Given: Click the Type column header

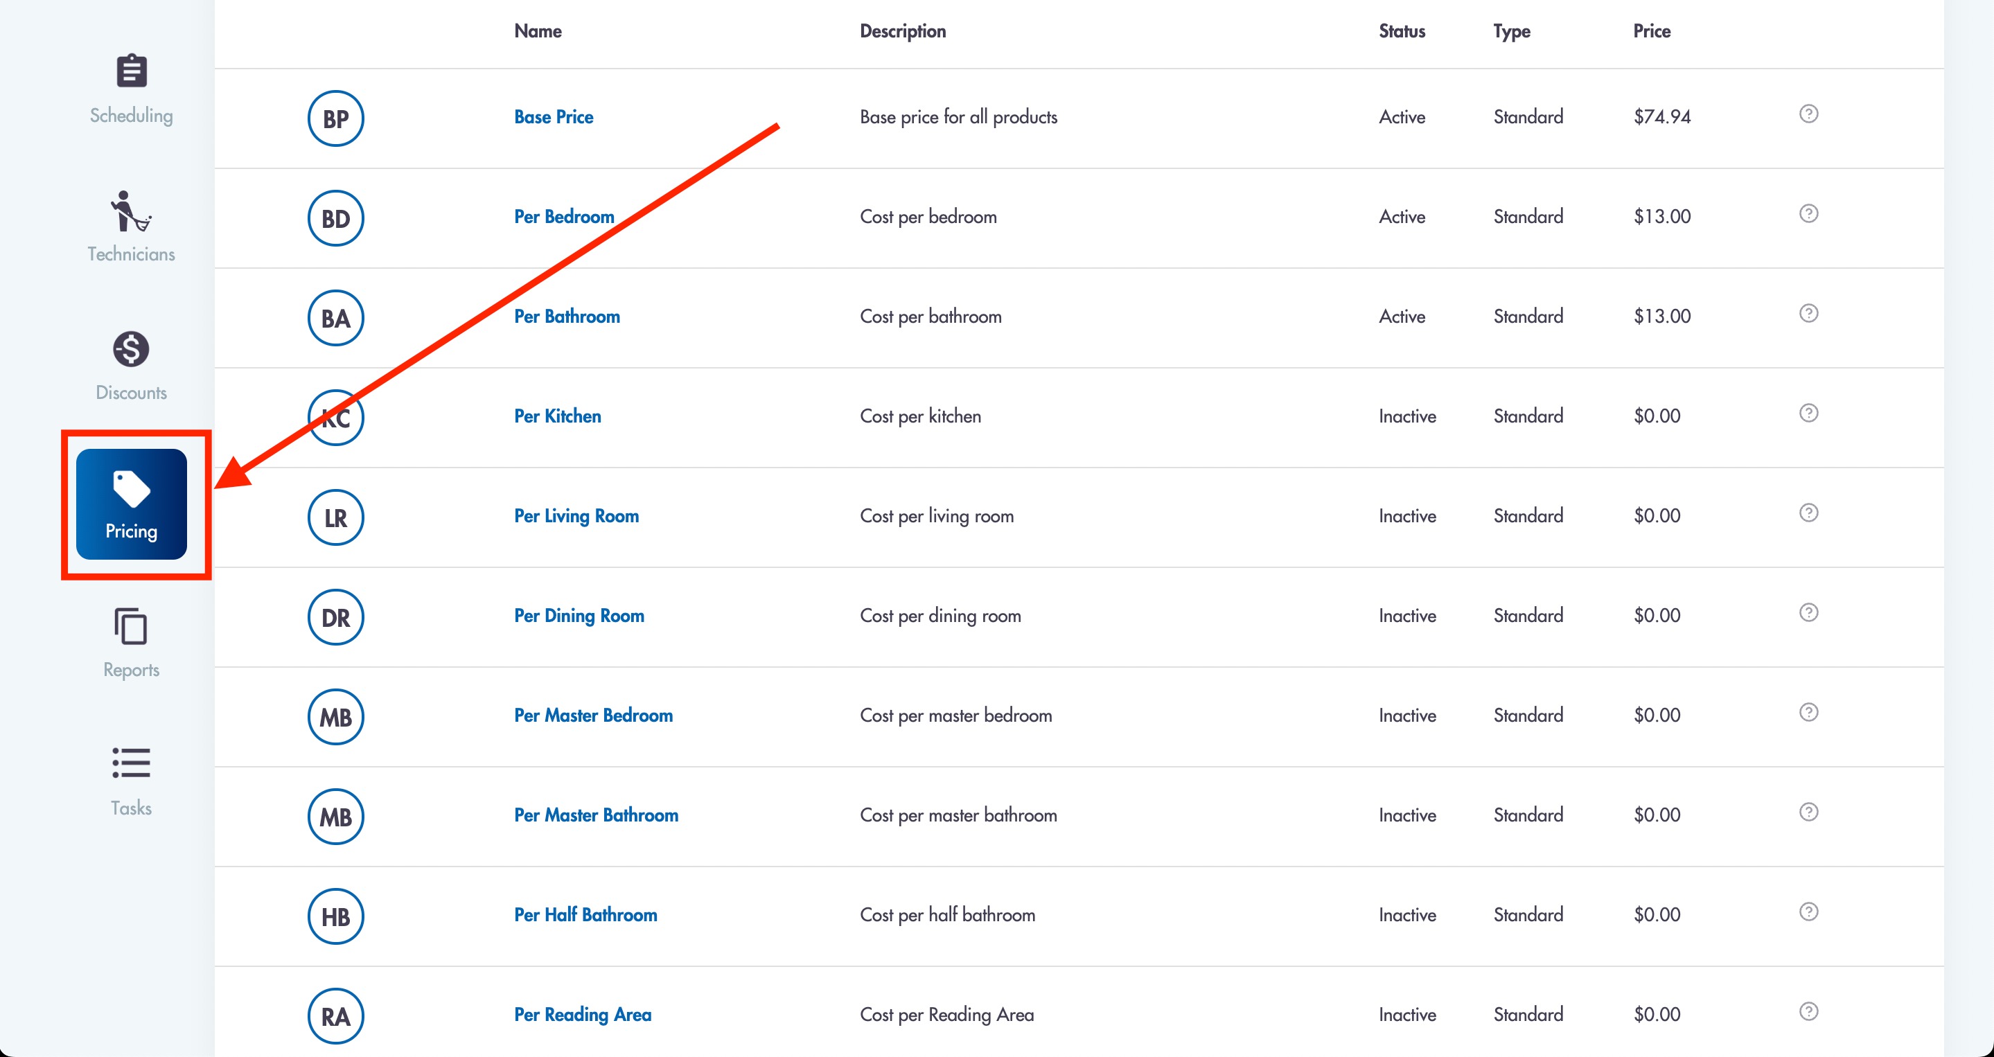Looking at the screenshot, I should [1512, 32].
